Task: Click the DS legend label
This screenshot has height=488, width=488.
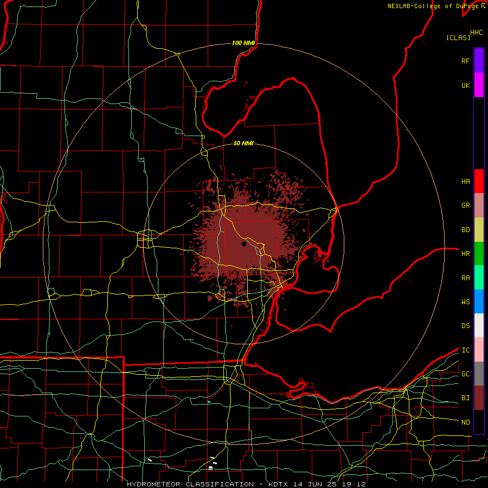Action: click(465, 326)
